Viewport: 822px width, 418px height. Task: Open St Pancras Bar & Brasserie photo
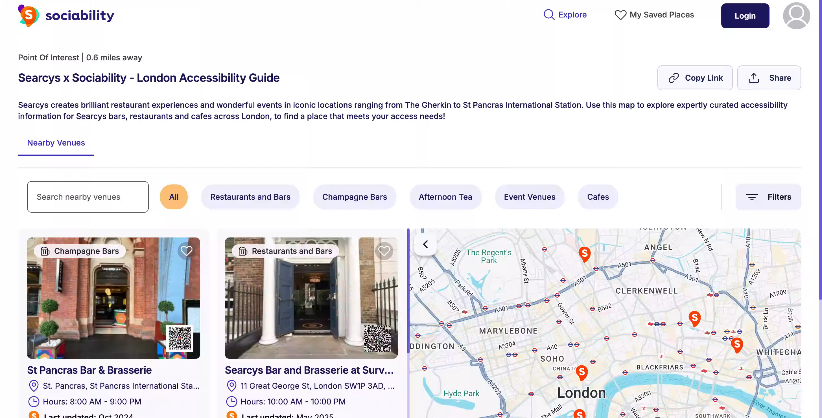point(113,298)
